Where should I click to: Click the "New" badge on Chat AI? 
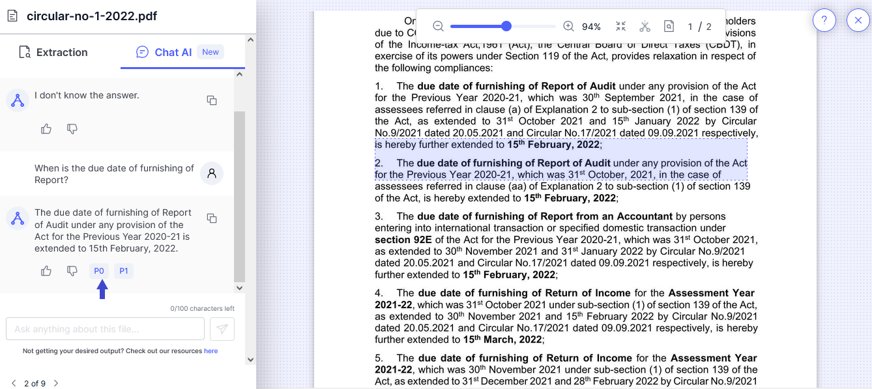click(x=211, y=52)
